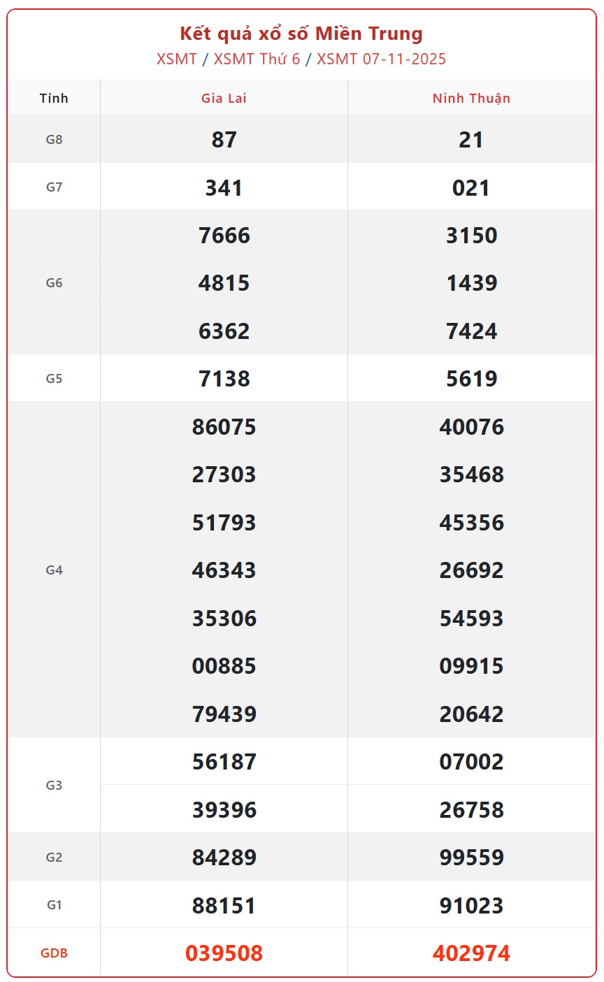
Task: Select Ninh Thuận G2 number 99559
Action: (471, 858)
